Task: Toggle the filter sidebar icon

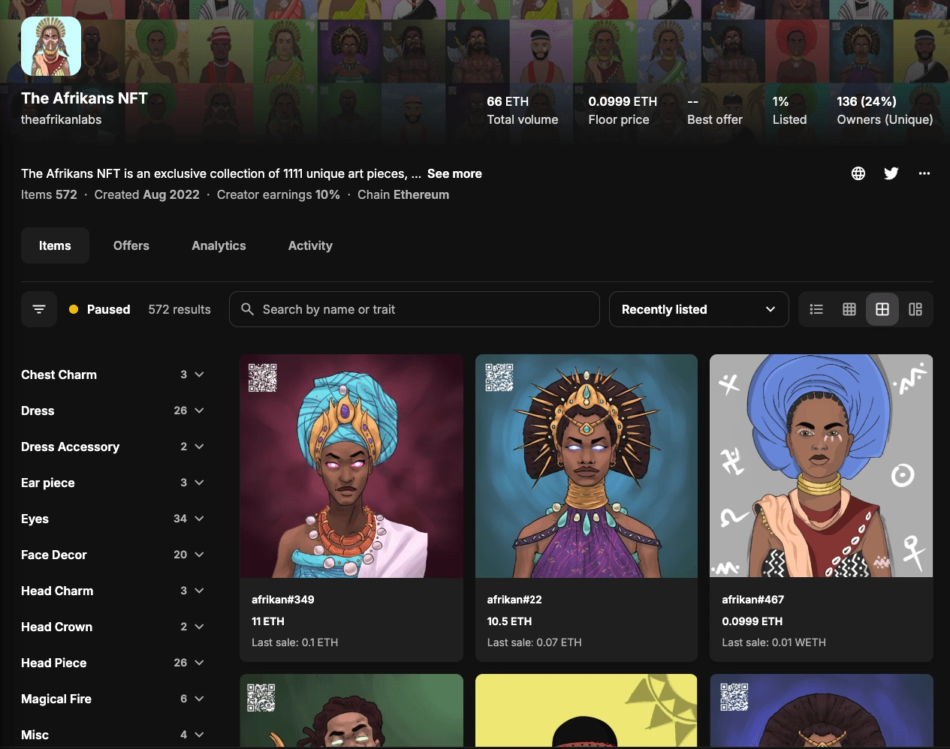Action: [x=39, y=309]
